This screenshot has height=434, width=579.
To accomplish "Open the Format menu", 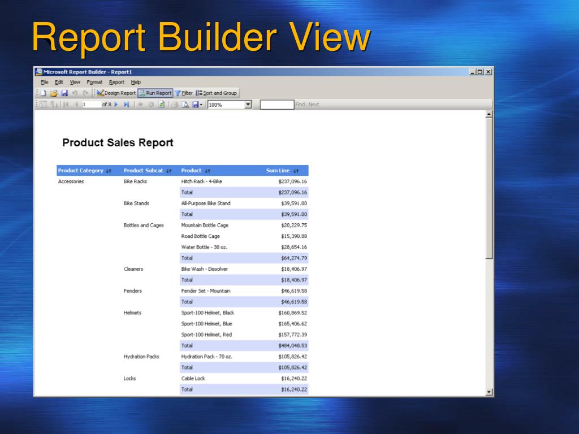I will point(94,82).
